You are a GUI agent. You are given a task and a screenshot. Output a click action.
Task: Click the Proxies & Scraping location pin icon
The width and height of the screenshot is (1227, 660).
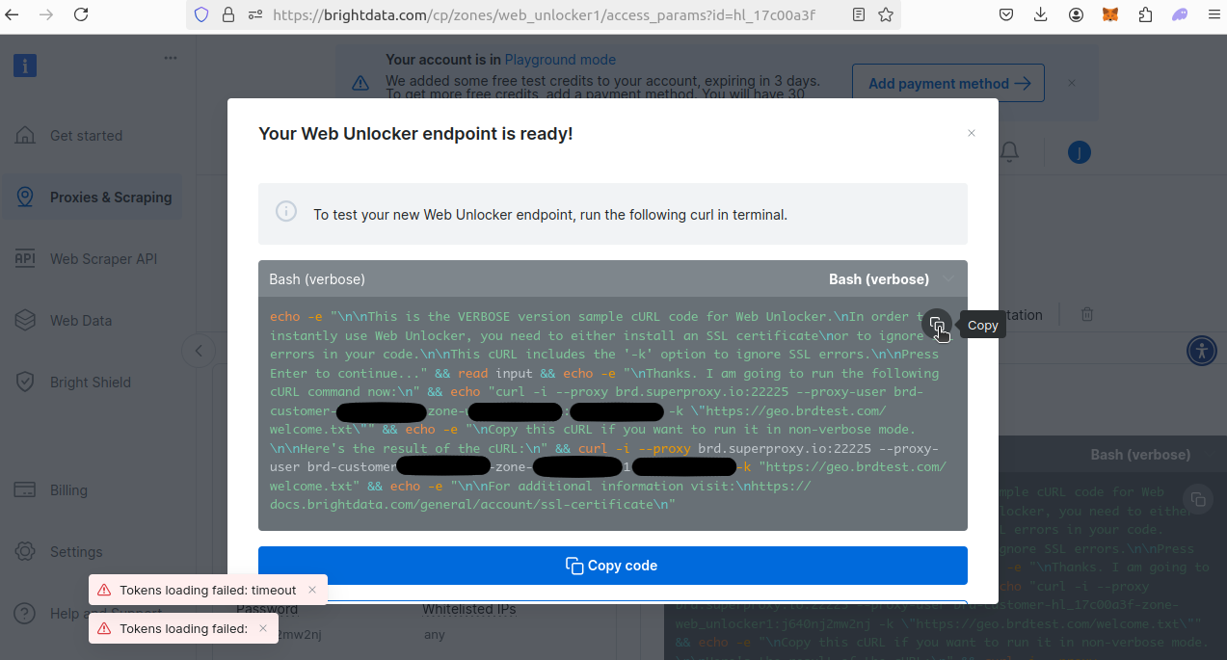pos(25,197)
